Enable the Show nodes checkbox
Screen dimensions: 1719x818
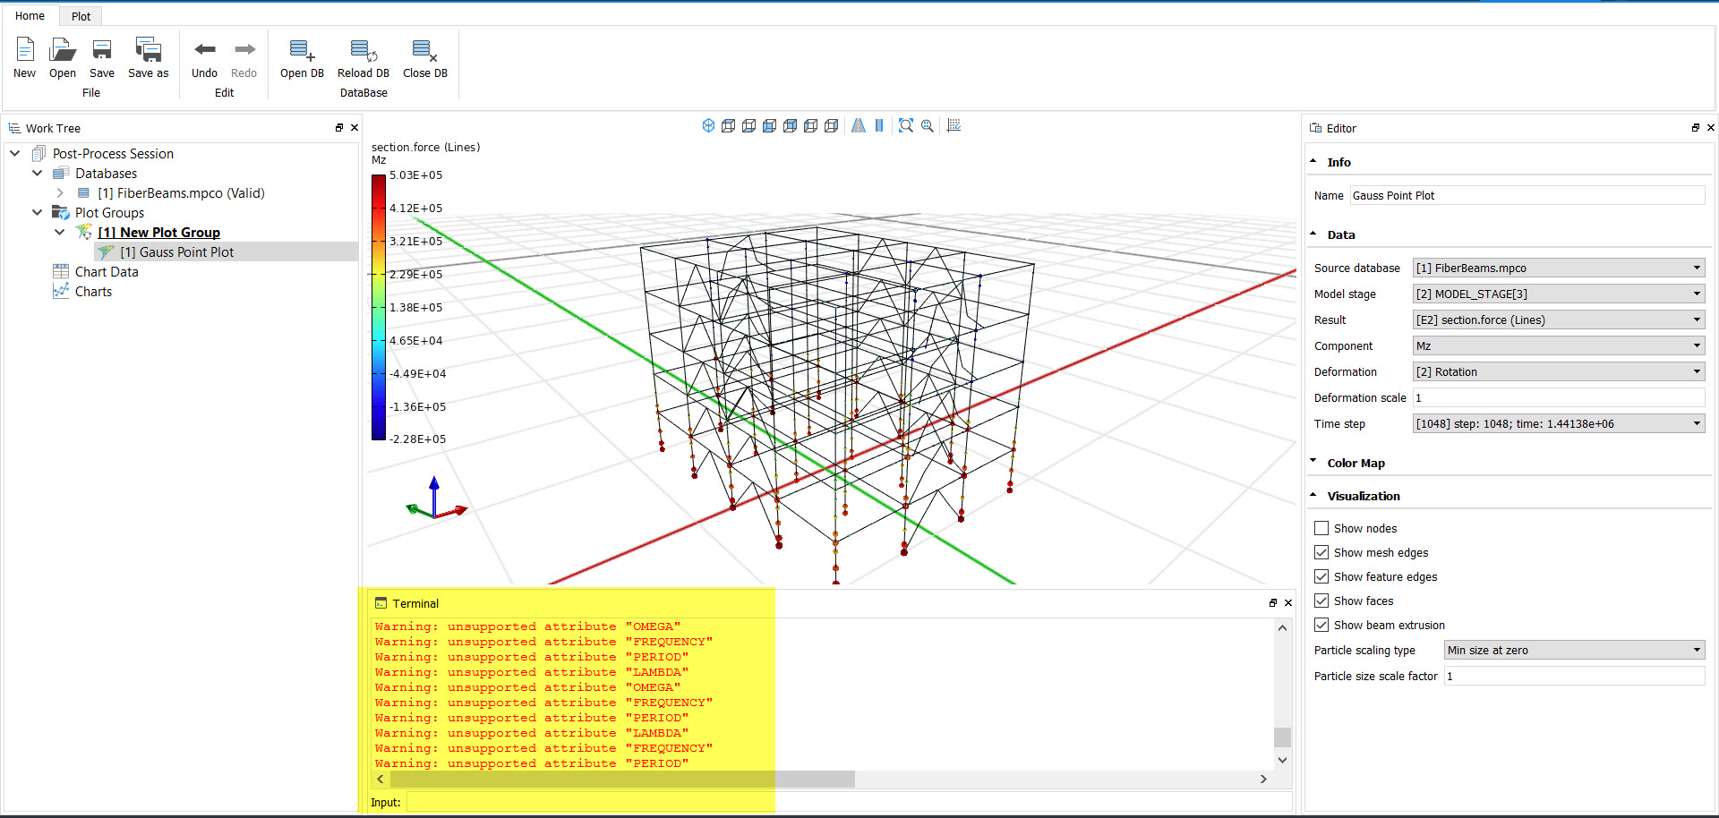click(1321, 528)
